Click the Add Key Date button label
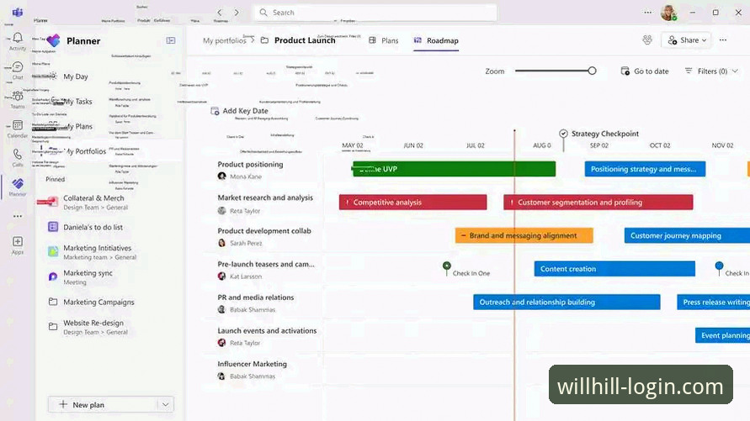This screenshot has width=750, height=421. click(x=246, y=111)
